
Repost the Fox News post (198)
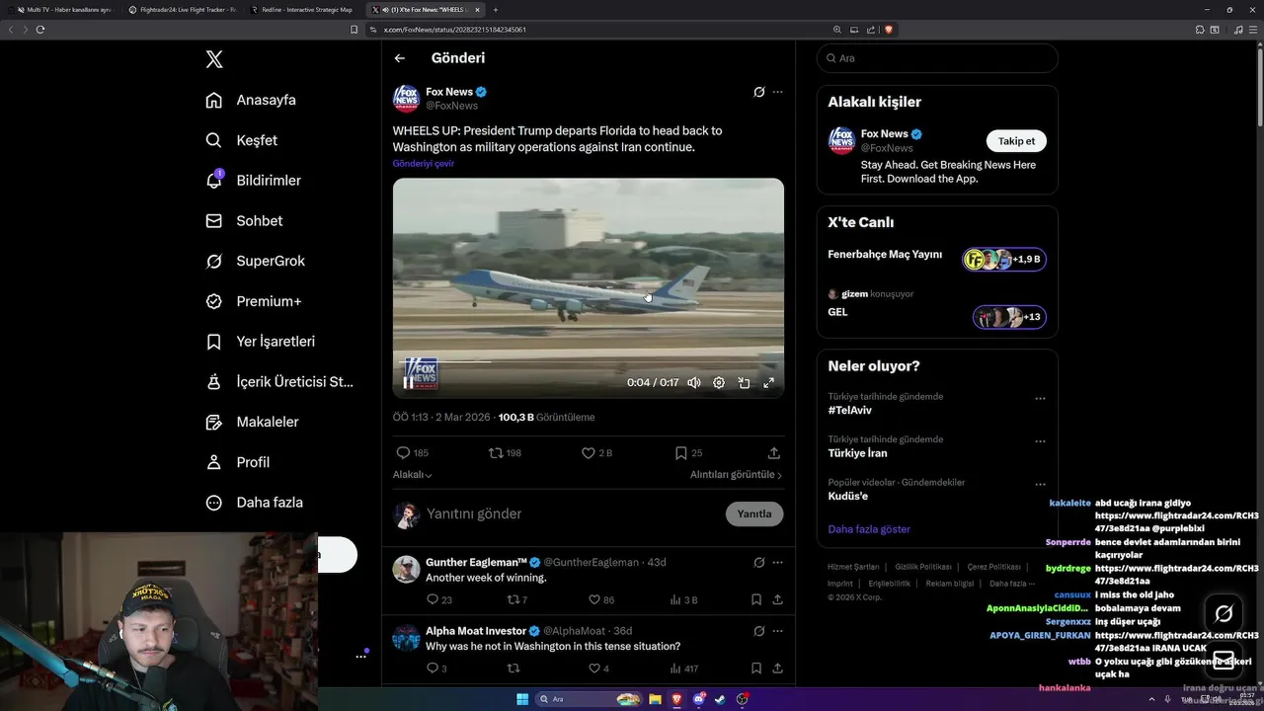(505, 453)
